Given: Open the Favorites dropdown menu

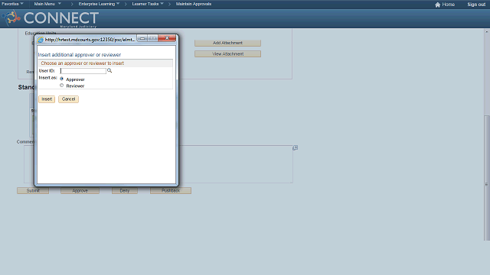Looking at the screenshot, I should tap(12, 4).
